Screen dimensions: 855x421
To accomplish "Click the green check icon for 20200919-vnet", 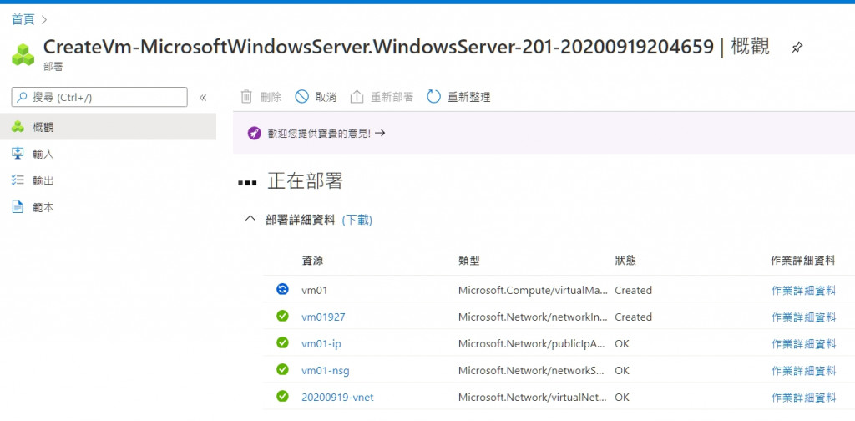I will click(x=282, y=396).
